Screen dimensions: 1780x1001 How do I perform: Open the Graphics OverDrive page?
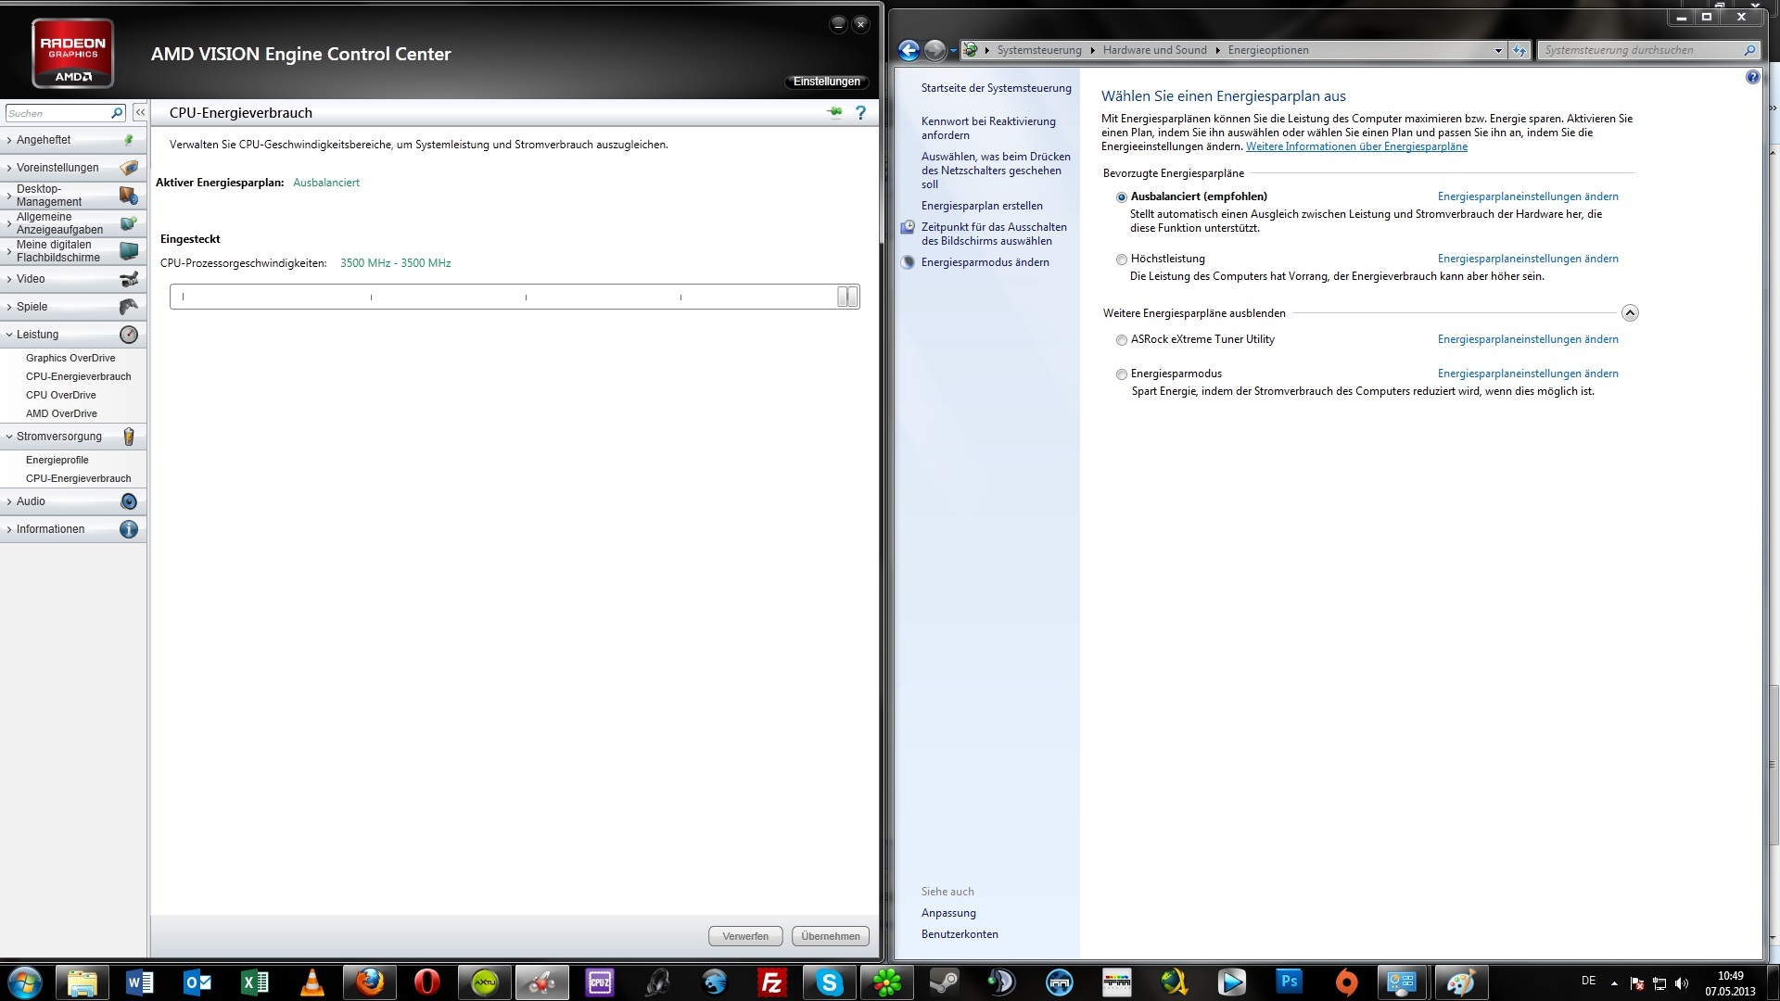tap(70, 358)
